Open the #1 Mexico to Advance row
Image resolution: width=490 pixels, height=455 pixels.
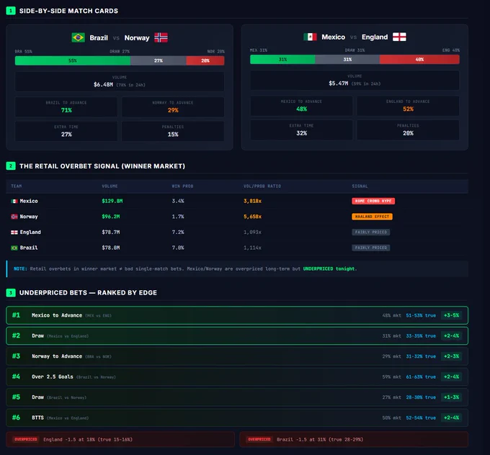tap(237, 315)
